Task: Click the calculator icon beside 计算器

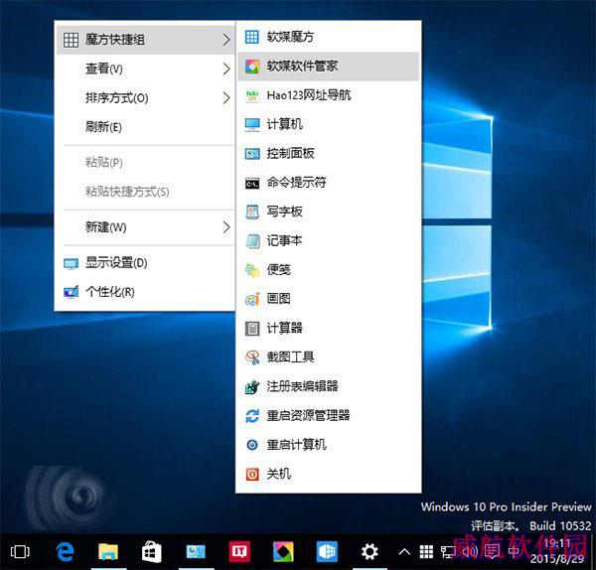Action: tap(252, 329)
